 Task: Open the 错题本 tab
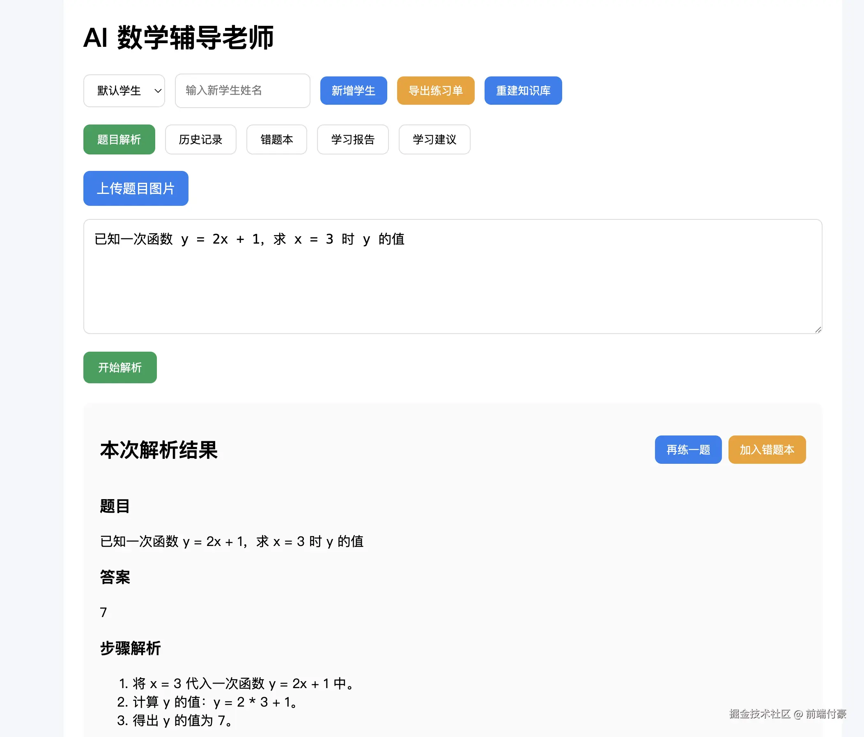point(276,139)
